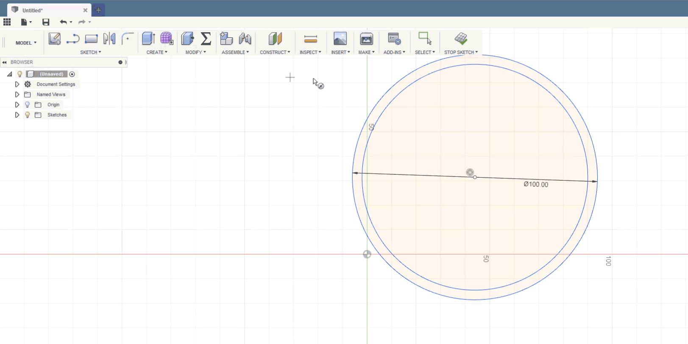Select the Rectangle sketch tool
This screenshot has width=688, height=344.
(91, 39)
